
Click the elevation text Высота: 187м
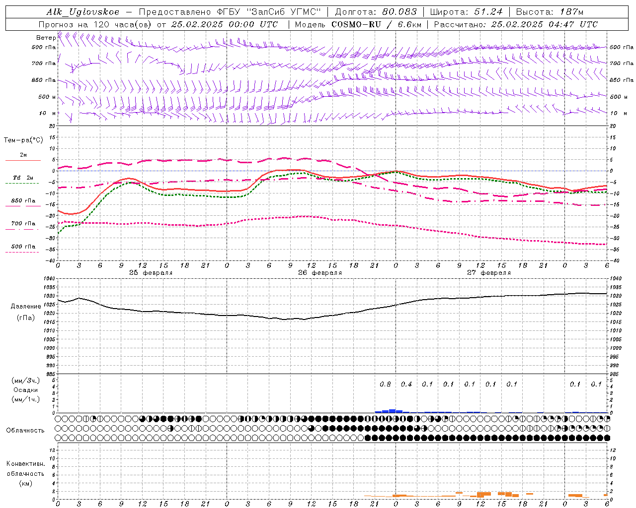click(x=550, y=12)
